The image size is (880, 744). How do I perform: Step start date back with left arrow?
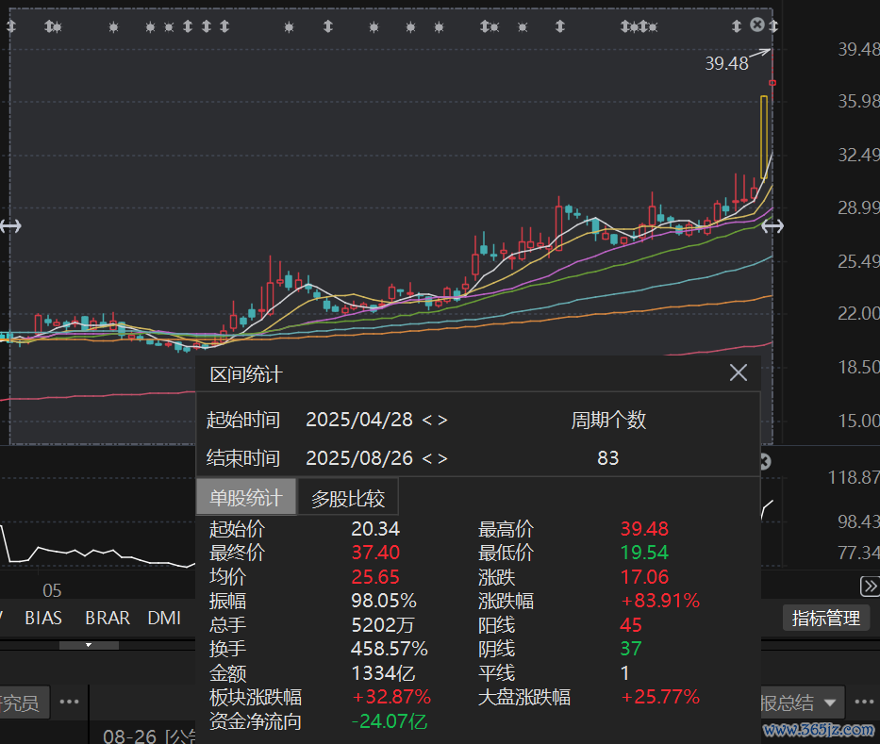[426, 420]
